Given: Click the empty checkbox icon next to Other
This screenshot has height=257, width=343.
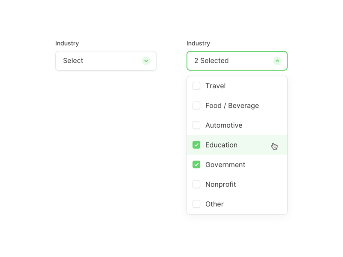Looking at the screenshot, I should [196, 204].
